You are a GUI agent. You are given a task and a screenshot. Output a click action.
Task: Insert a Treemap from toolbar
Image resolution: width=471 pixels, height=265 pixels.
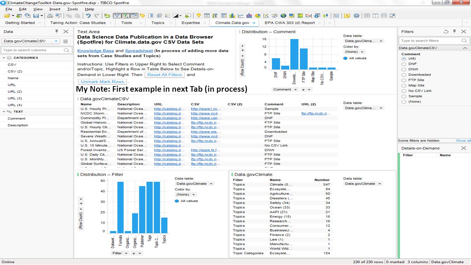292,16
